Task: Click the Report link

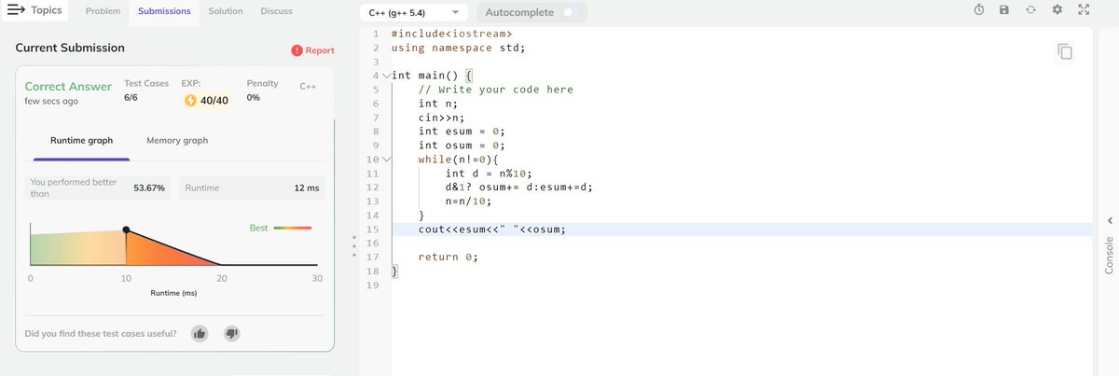Action: (x=320, y=50)
